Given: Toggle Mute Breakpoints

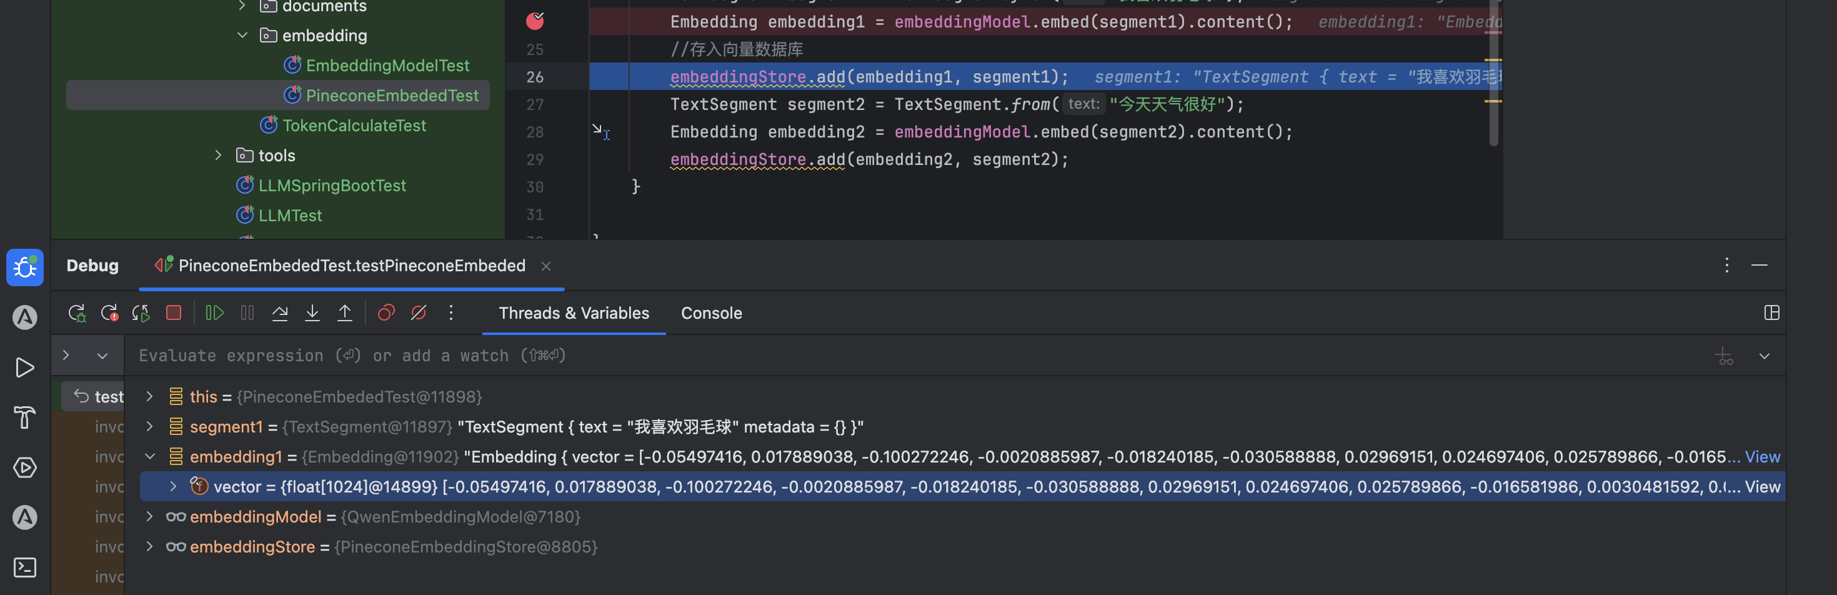Looking at the screenshot, I should pyautogui.click(x=419, y=313).
